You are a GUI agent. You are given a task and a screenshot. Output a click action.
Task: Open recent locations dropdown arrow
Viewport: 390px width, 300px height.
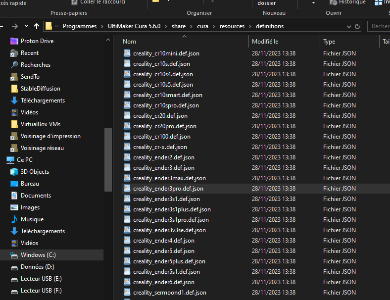(x=26, y=26)
